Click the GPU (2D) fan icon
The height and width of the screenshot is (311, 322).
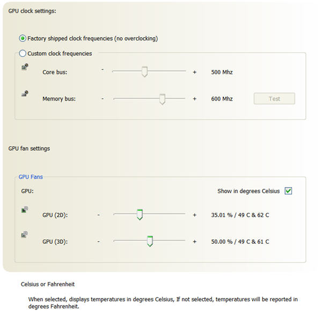[25, 209]
